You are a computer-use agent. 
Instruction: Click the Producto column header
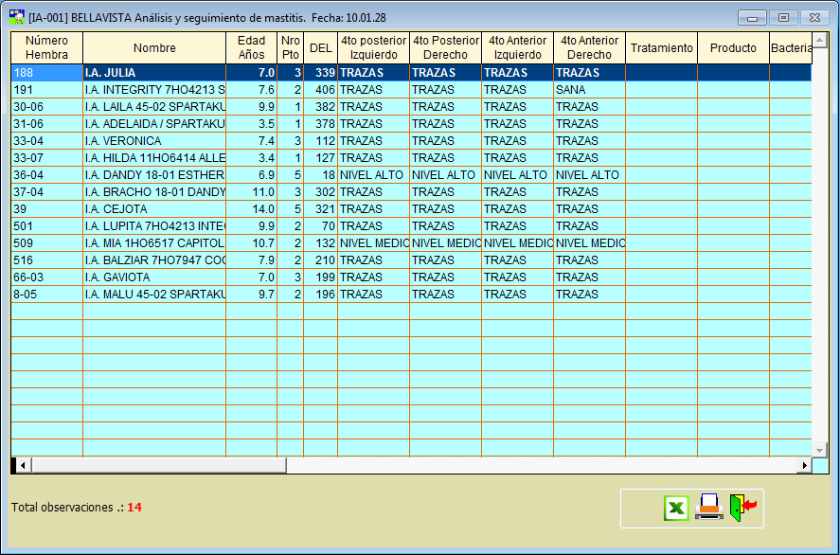pos(733,48)
